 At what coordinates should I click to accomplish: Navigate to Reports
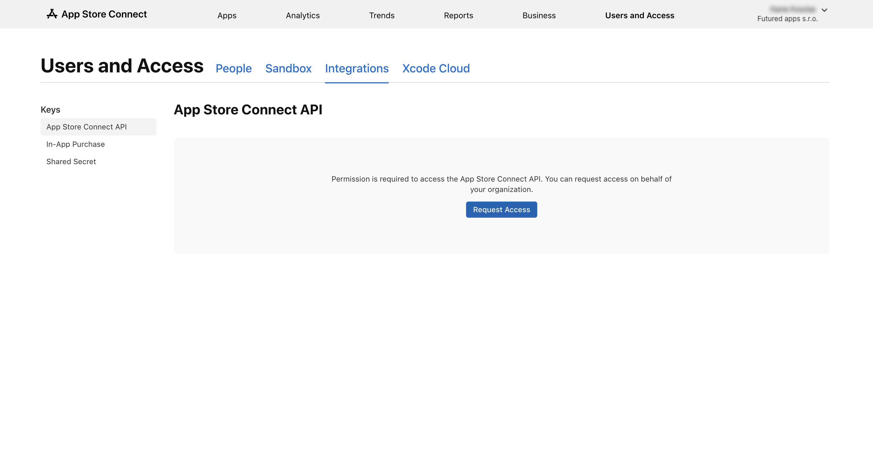click(458, 15)
